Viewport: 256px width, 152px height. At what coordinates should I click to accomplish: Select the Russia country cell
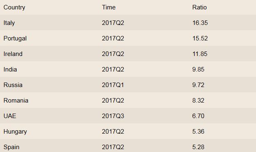coord(13,85)
